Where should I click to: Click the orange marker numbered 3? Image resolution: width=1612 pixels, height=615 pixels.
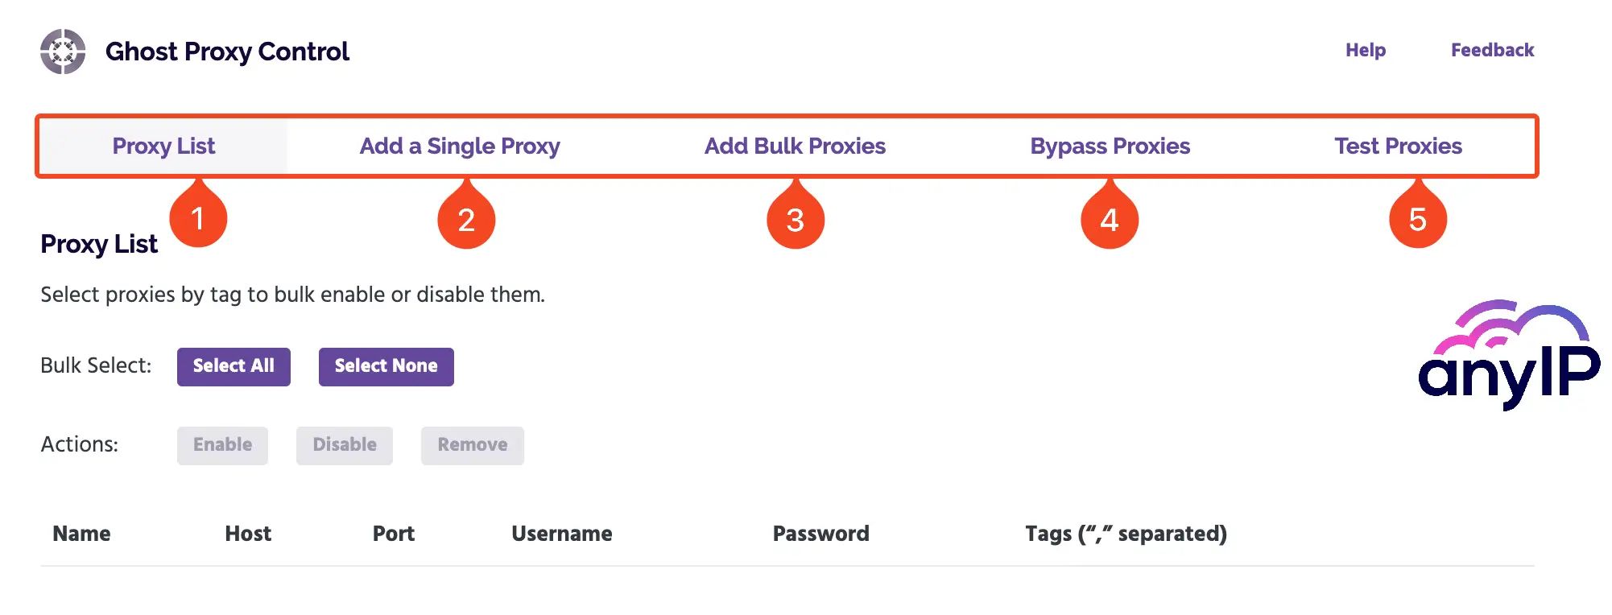pos(794,217)
